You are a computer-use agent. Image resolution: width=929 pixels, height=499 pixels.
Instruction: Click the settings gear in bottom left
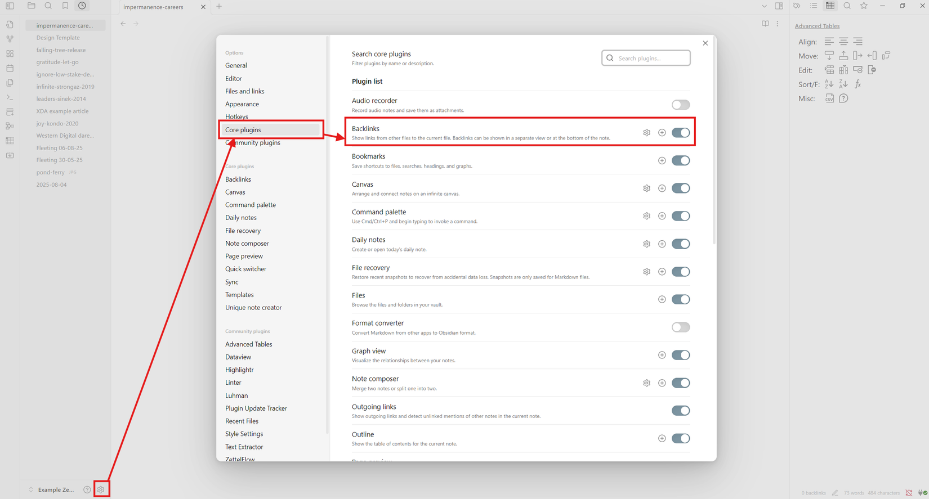click(x=101, y=490)
